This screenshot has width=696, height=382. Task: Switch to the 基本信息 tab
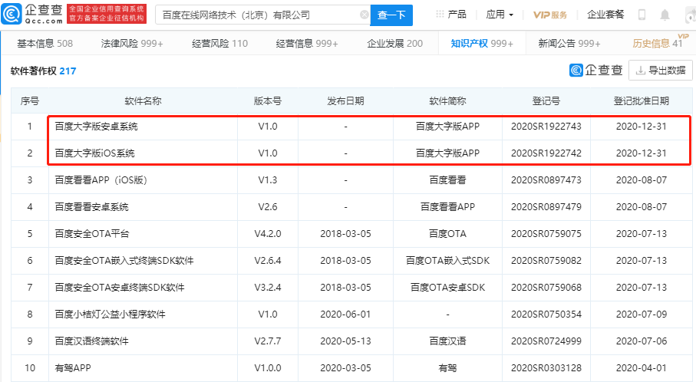(x=45, y=44)
